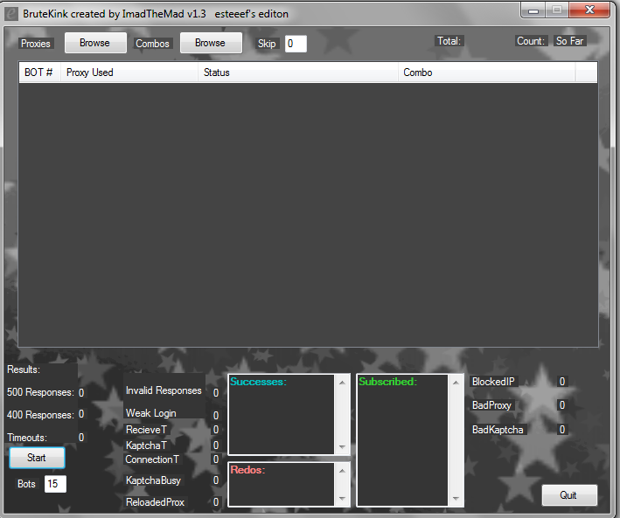Image resolution: width=620 pixels, height=518 pixels.
Task: Click the ReloadedProx counter value
Action: 216,501
